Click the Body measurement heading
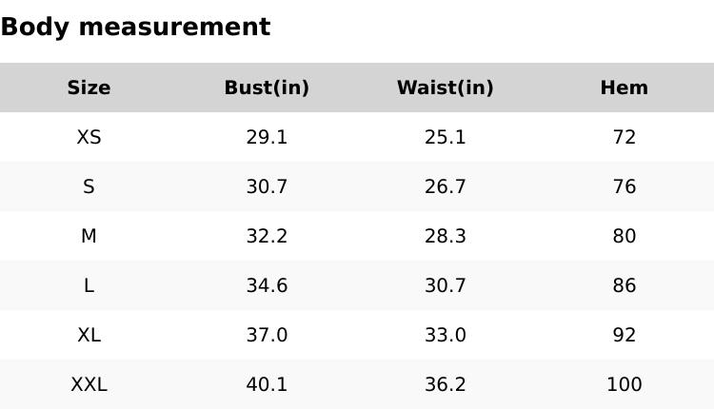The height and width of the screenshot is (409, 714). [135, 27]
